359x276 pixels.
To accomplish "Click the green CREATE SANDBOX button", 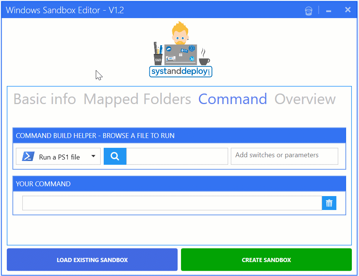I will tap(266, 260).
